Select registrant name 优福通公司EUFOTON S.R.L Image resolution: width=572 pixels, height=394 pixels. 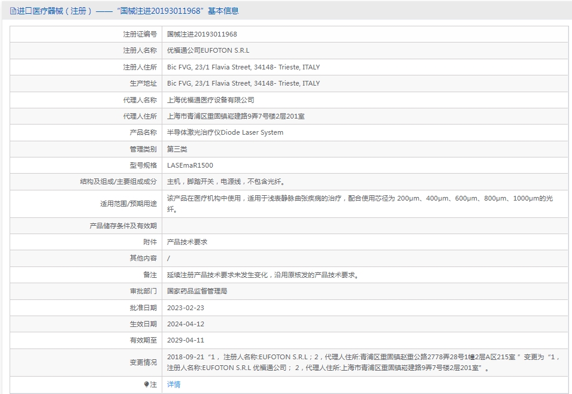tap(208, 50)
